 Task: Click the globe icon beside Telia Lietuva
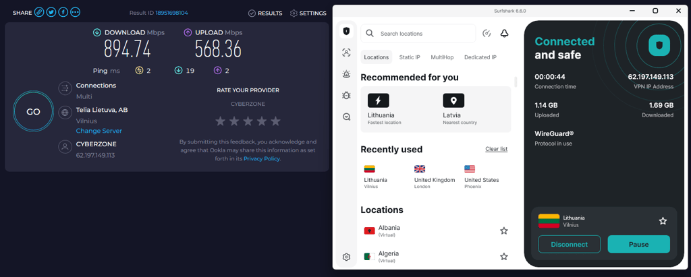(x=65, y=113)
